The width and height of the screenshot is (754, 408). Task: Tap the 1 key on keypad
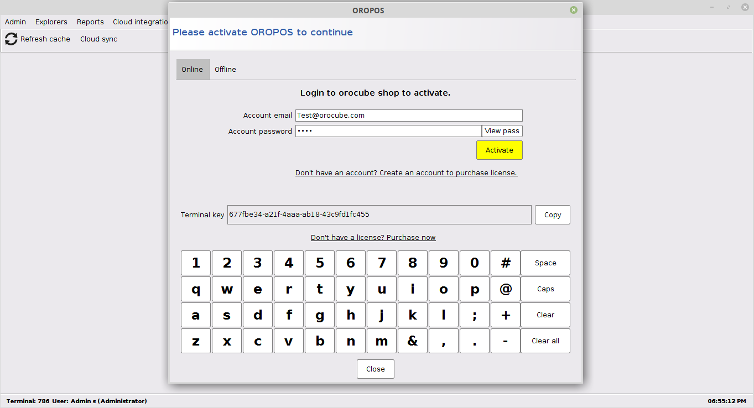click(x=196, y=263)
